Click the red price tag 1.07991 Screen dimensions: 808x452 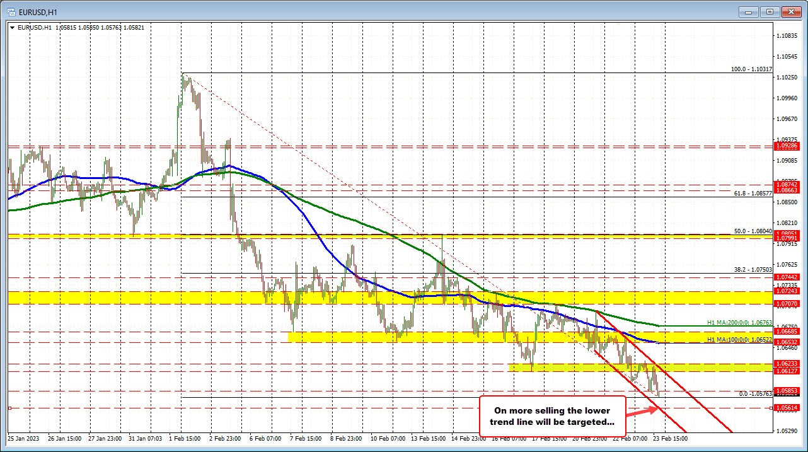787,238
